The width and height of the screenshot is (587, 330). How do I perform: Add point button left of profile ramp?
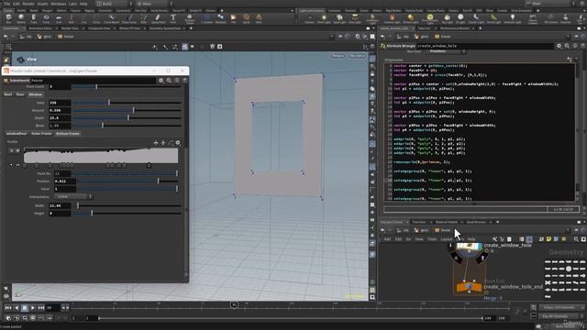coord(17,150)
